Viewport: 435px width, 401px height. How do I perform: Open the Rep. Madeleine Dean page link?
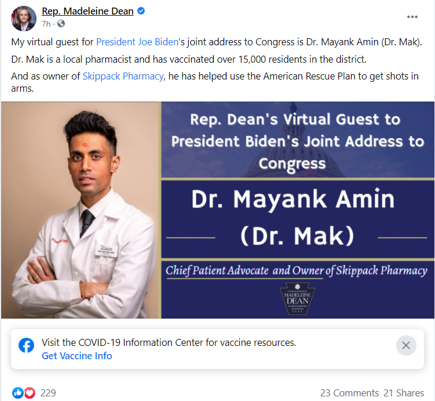87,11
